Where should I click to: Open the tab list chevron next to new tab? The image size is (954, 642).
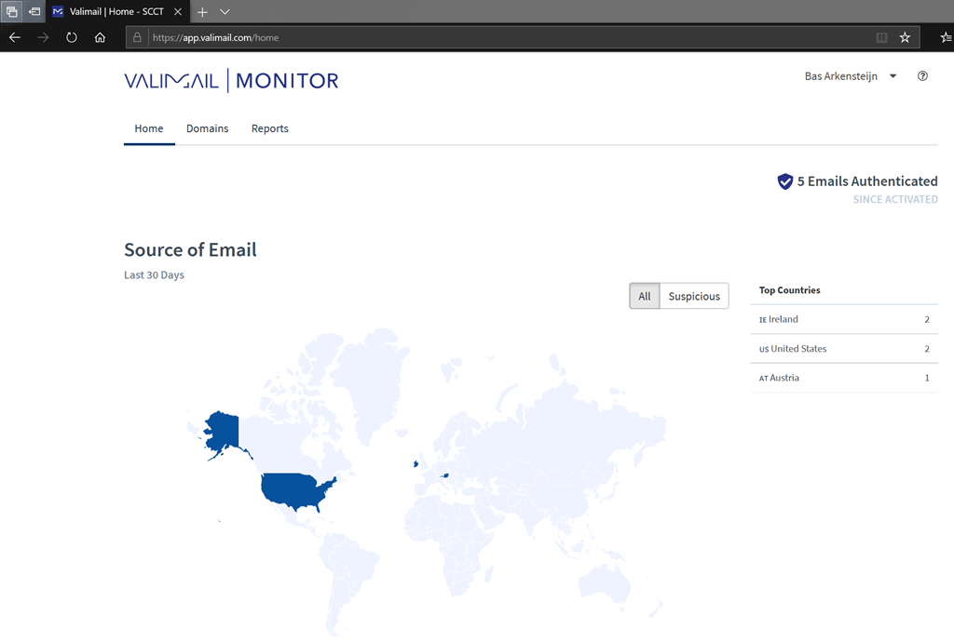tap(225, 12)
